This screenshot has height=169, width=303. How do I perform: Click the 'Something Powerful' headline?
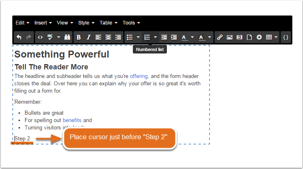click(62, 54)
